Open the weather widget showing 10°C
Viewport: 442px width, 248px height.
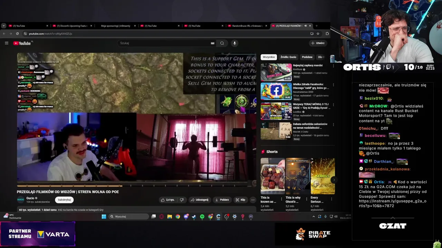pos(12,216)
